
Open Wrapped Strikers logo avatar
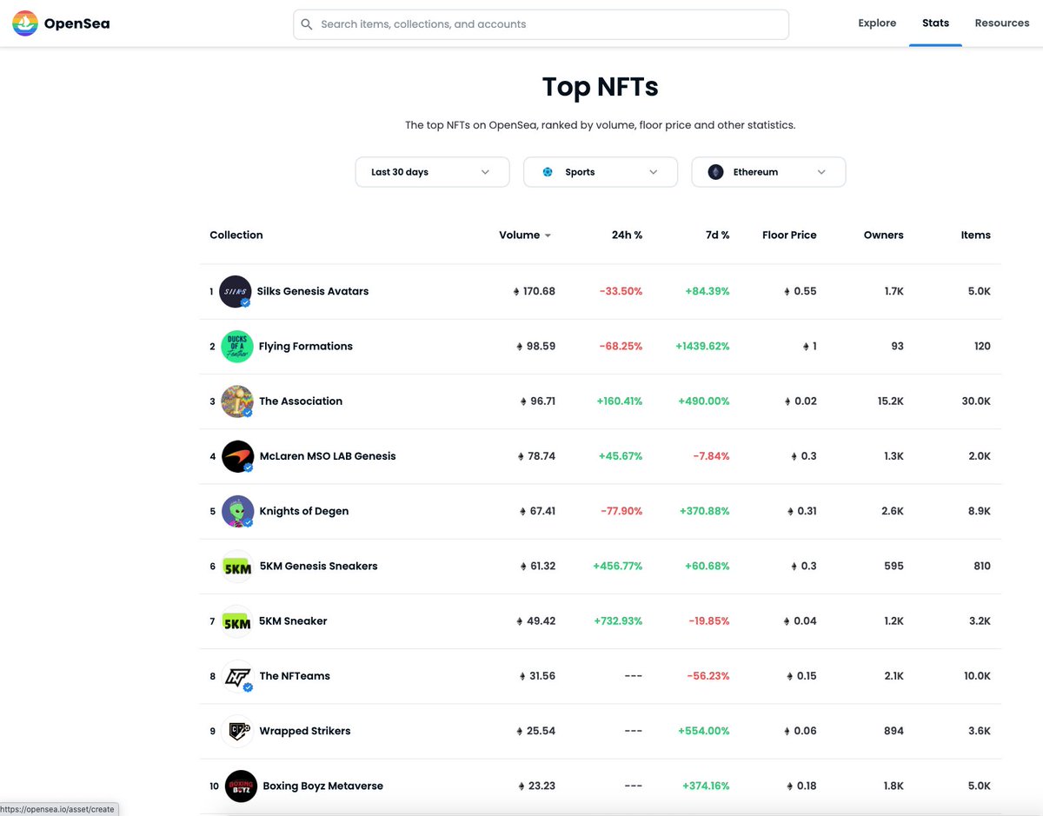(237, 731)
